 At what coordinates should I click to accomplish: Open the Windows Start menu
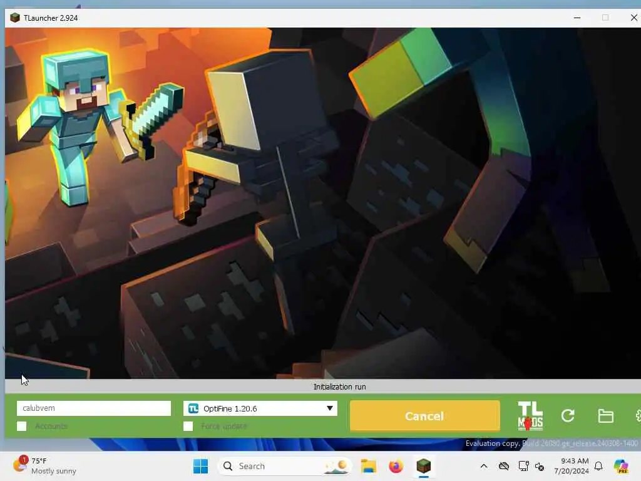click(x=200, y=466)
